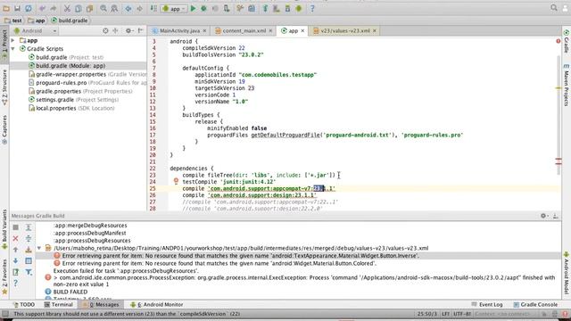Image resolution: width=571 pixels, height=321 pixels.
Task: Select build.gradle (Module: app) file
Action: pyautogui.click(x=78, y=66)
